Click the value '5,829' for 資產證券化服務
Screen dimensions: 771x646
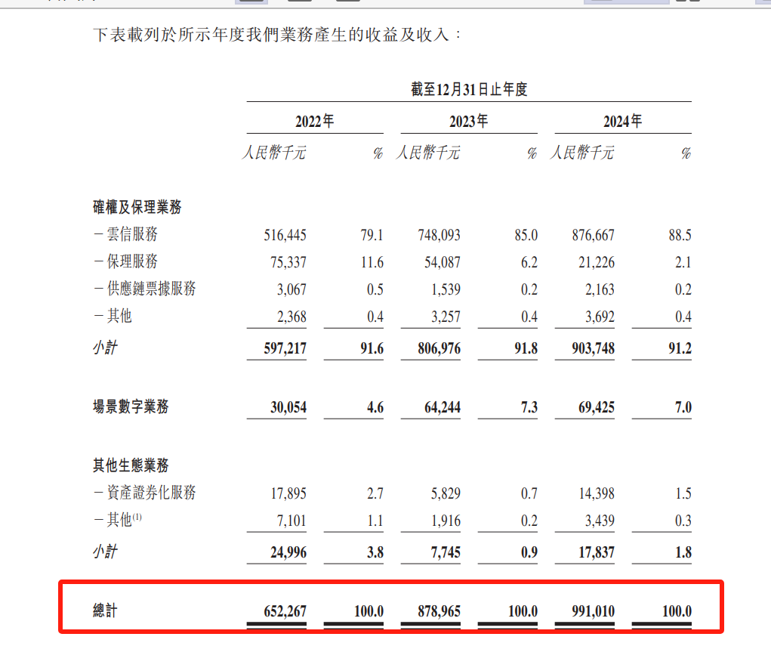click(x=446, y=493)
